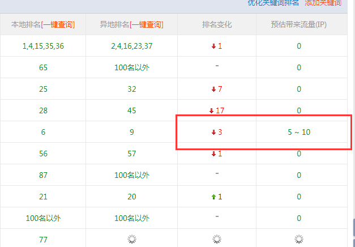Click the 异地排名 header label

pos(114,25)
